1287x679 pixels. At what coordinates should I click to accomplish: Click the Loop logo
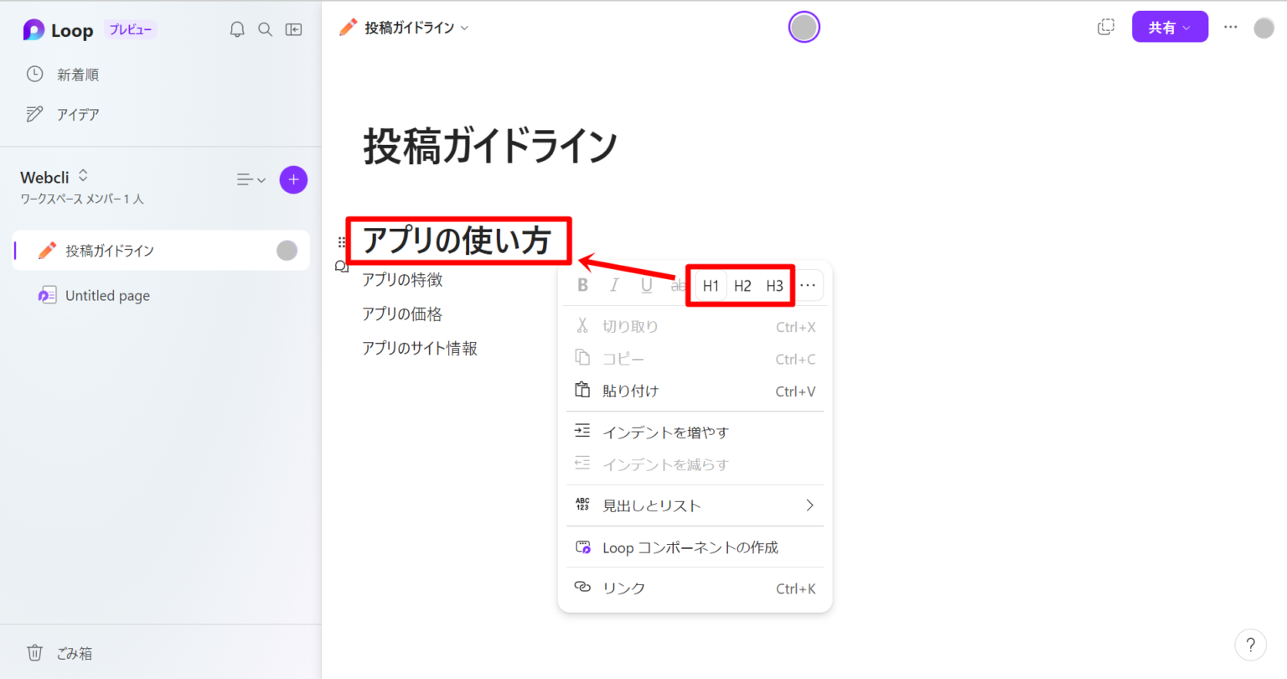pos(34,30)
